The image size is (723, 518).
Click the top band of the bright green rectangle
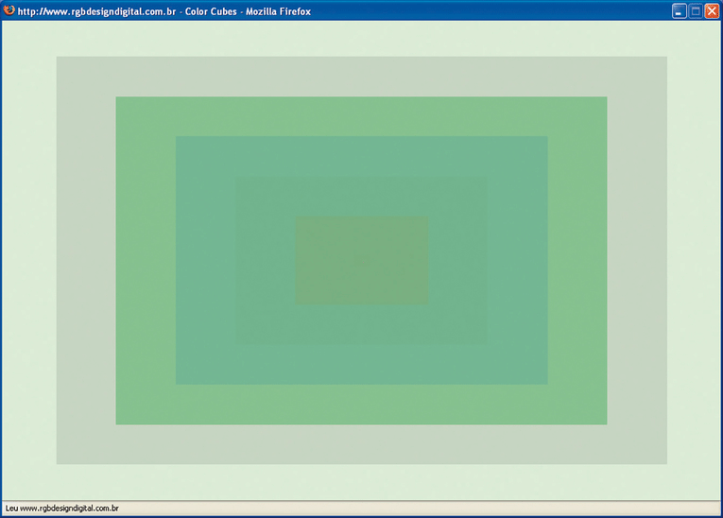(x=361, y=115)
